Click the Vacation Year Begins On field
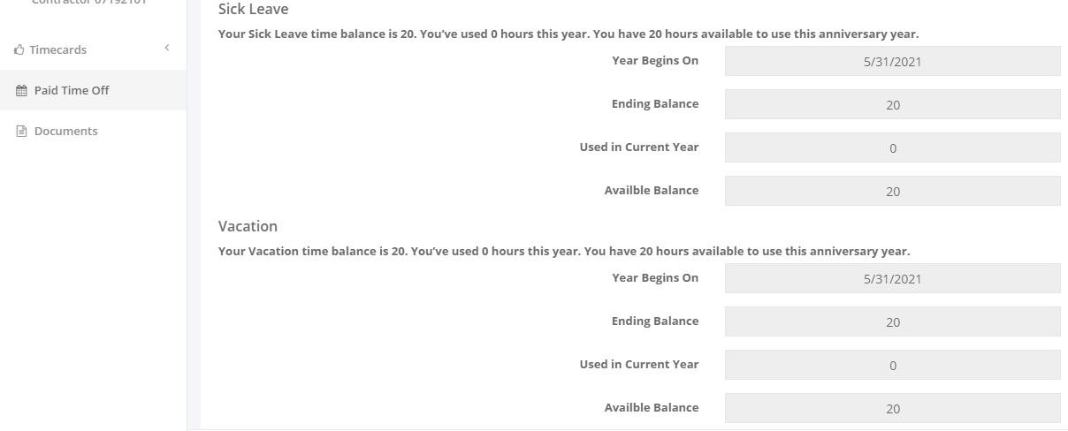Viewport: 1068px width, 431px height. 892,278
